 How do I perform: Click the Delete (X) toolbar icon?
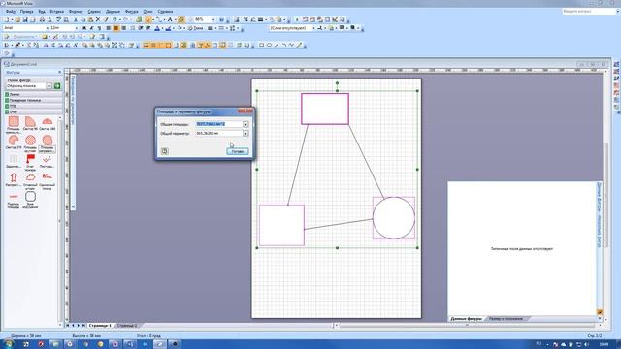point(98,19)
